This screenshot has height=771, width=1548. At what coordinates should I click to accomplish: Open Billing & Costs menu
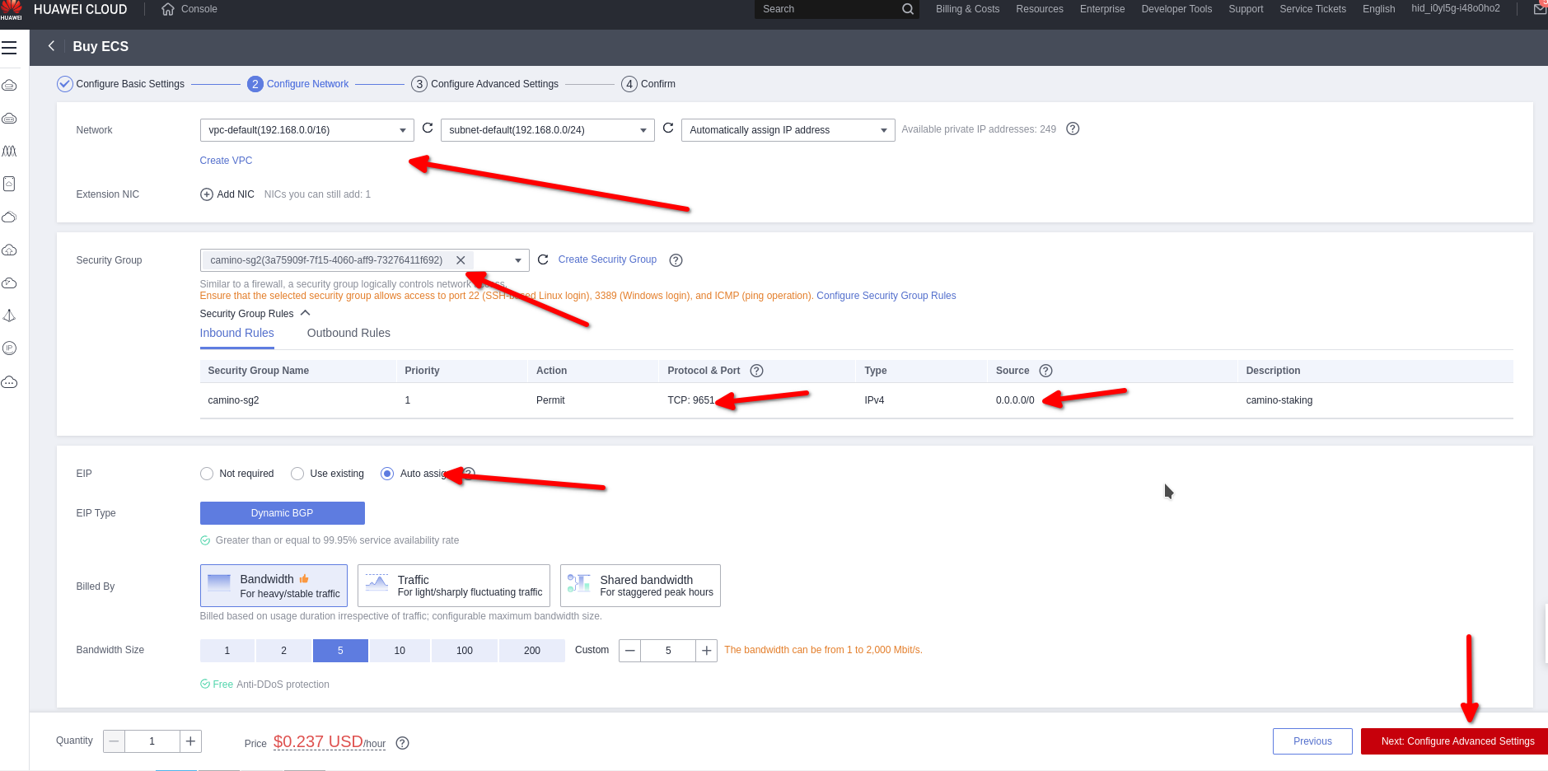point(967,9)
